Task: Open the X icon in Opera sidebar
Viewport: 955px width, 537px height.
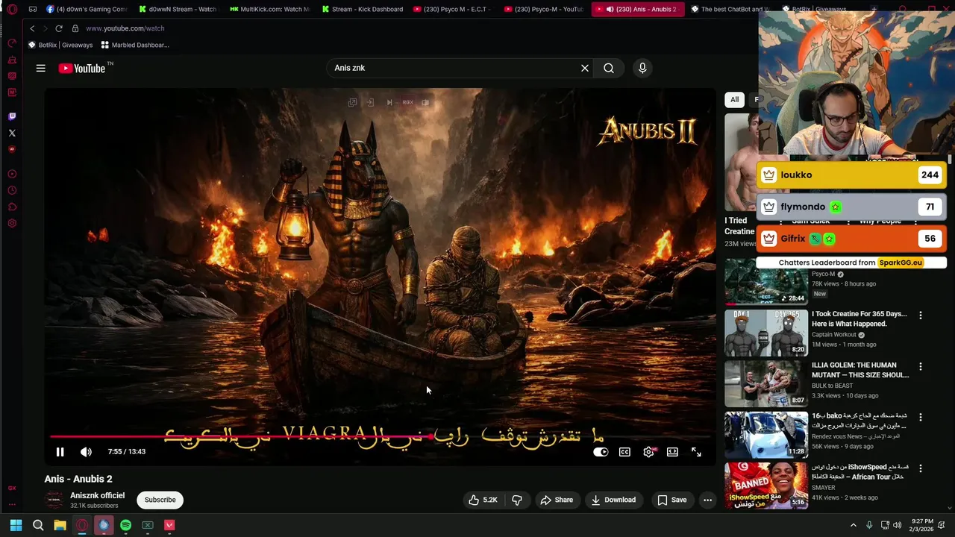Action: coord(12,133)
